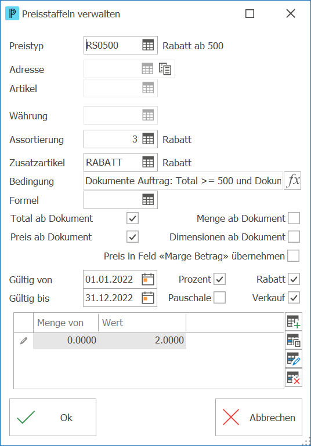Image resolution: width=311 pixels, height=446 pixels.
Task: Open the Formel lookup table icon
Action: [148, 200]
